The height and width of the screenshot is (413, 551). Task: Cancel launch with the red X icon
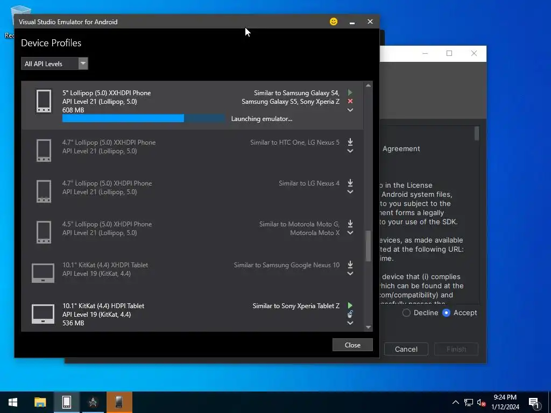(x=350, y=101)
